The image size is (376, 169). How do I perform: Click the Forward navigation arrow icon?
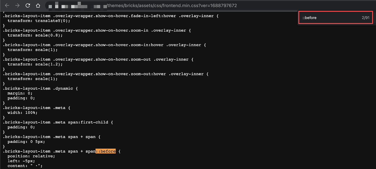point(18,5)
